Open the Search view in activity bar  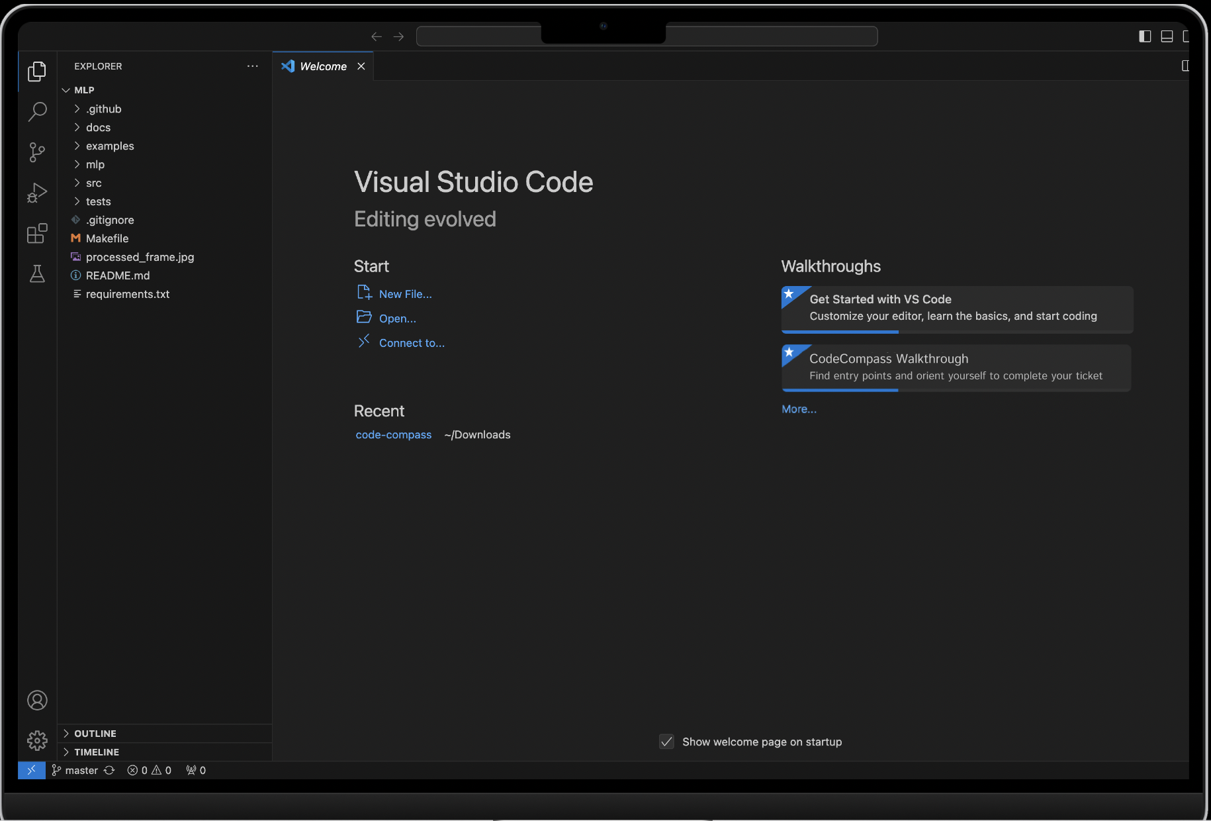coord(37,111)
